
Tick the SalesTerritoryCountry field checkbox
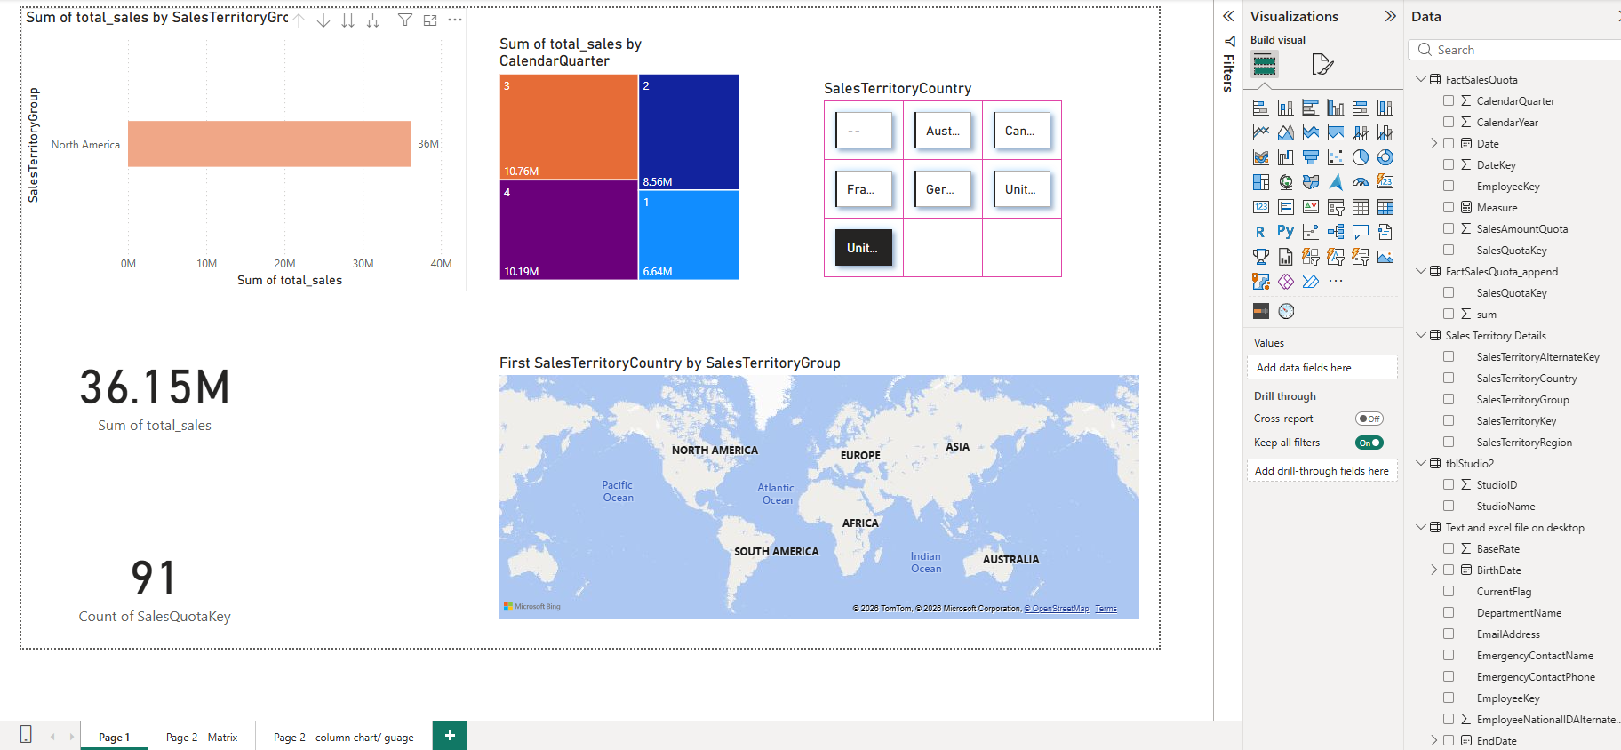pyautogui.click(x=1449, y=378)
